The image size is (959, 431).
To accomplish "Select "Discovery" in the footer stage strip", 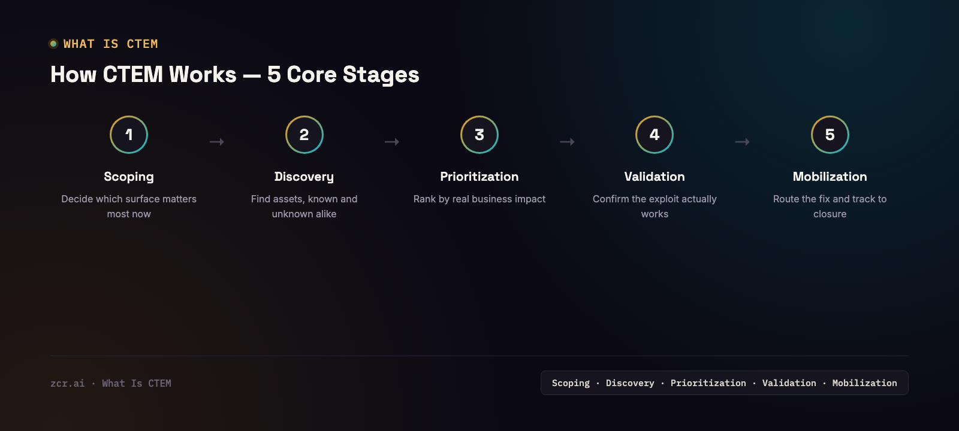I will click(630, 383).
